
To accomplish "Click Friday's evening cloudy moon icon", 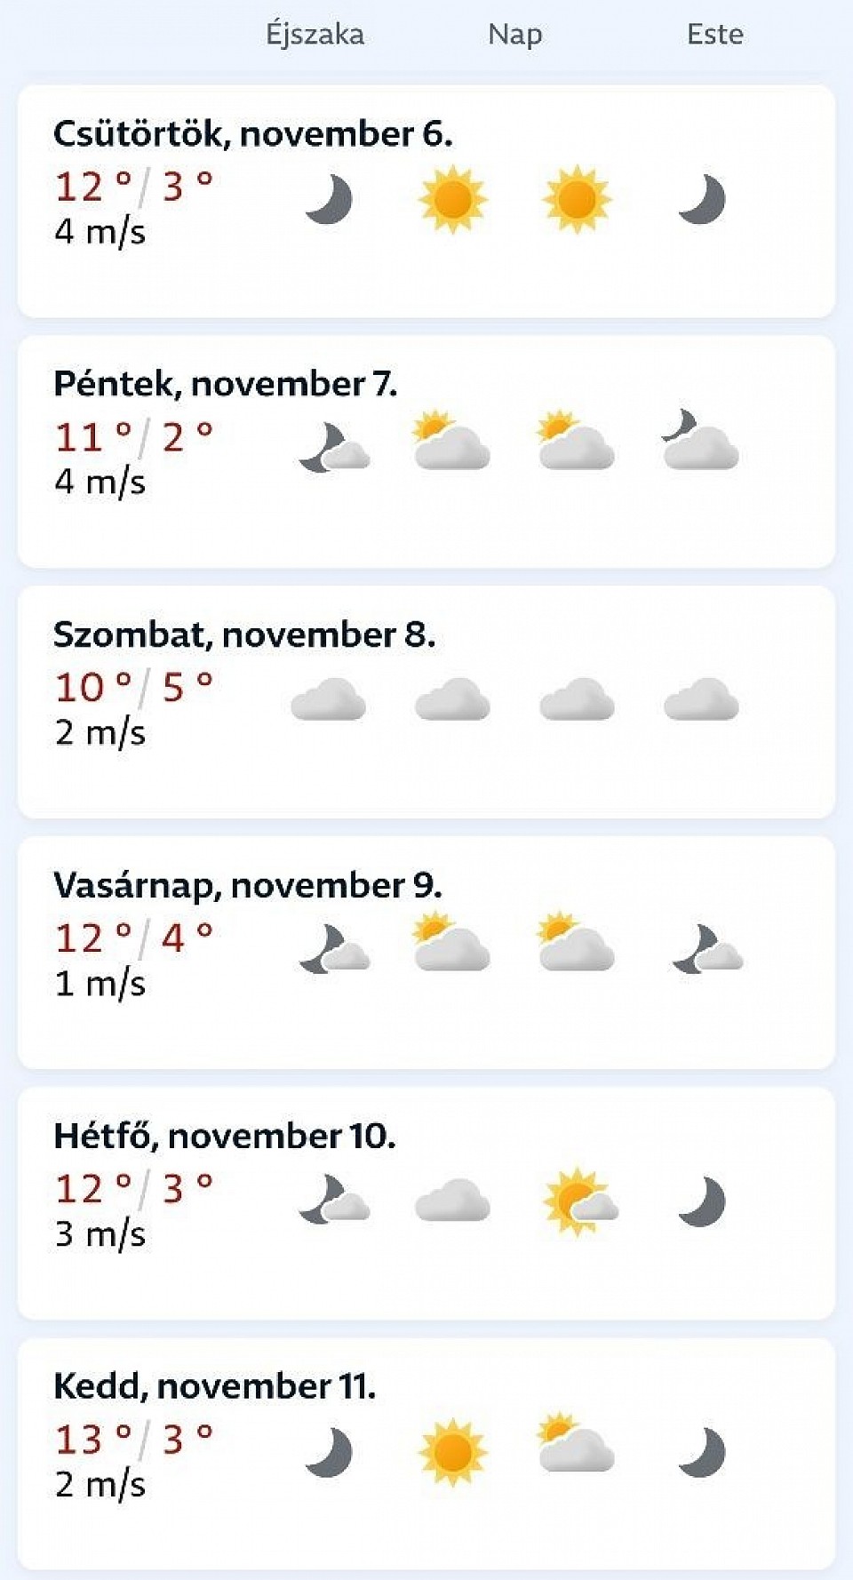I will click(x=700, y=442).
